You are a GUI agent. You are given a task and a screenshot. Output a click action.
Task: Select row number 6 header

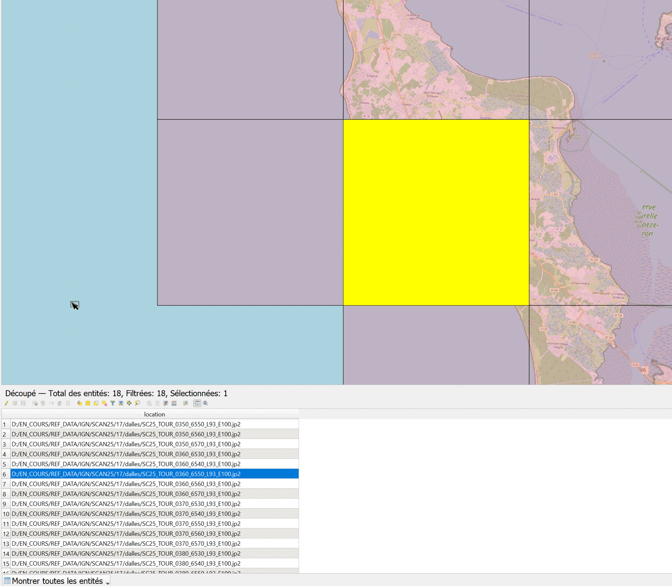[5, 474]
